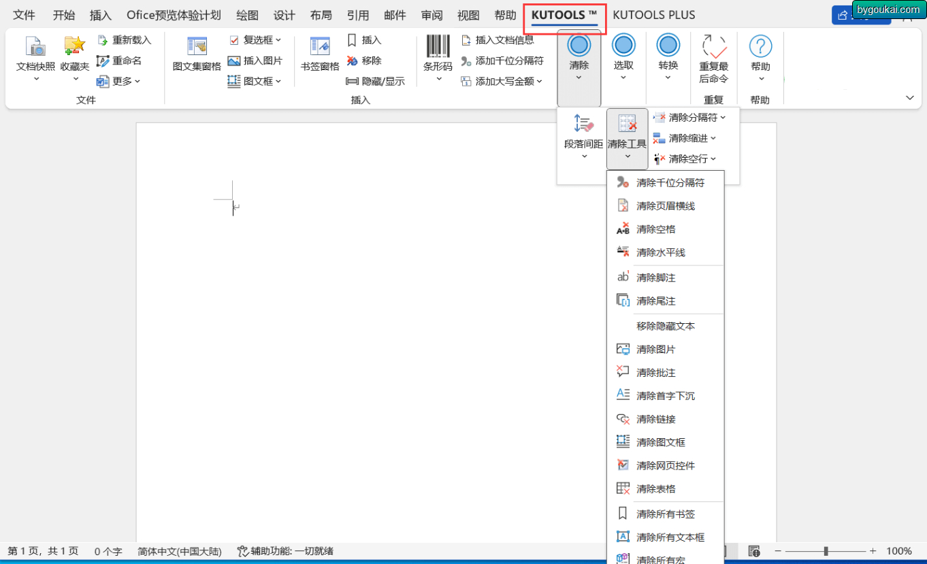Switch to the 插入 ribbon tab

tap(101, 15)
